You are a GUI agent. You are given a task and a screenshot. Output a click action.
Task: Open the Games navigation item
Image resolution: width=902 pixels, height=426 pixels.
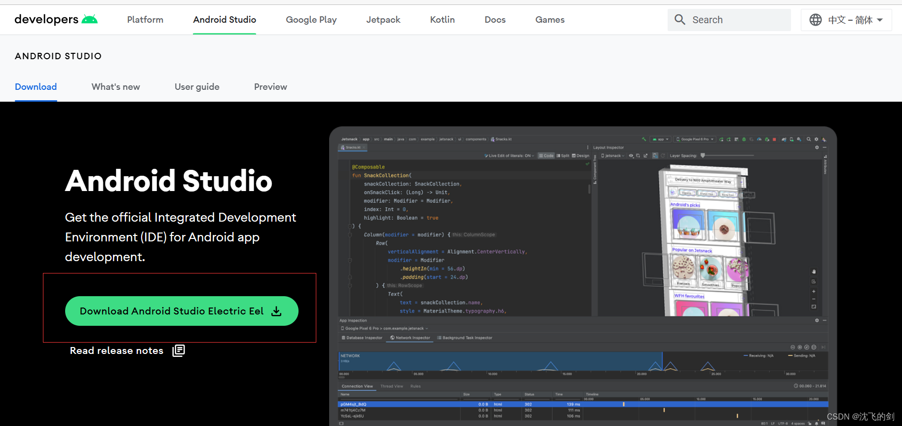550,20
